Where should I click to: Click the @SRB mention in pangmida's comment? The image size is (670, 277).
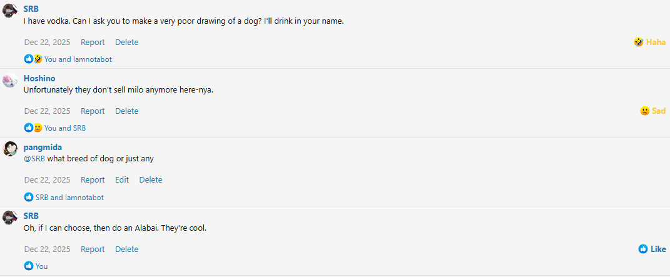pyautogui.click(x=34, y=158)
